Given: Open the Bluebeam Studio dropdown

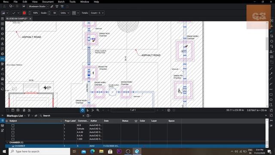Looking at the screenshot, I should tap(39, 6).
